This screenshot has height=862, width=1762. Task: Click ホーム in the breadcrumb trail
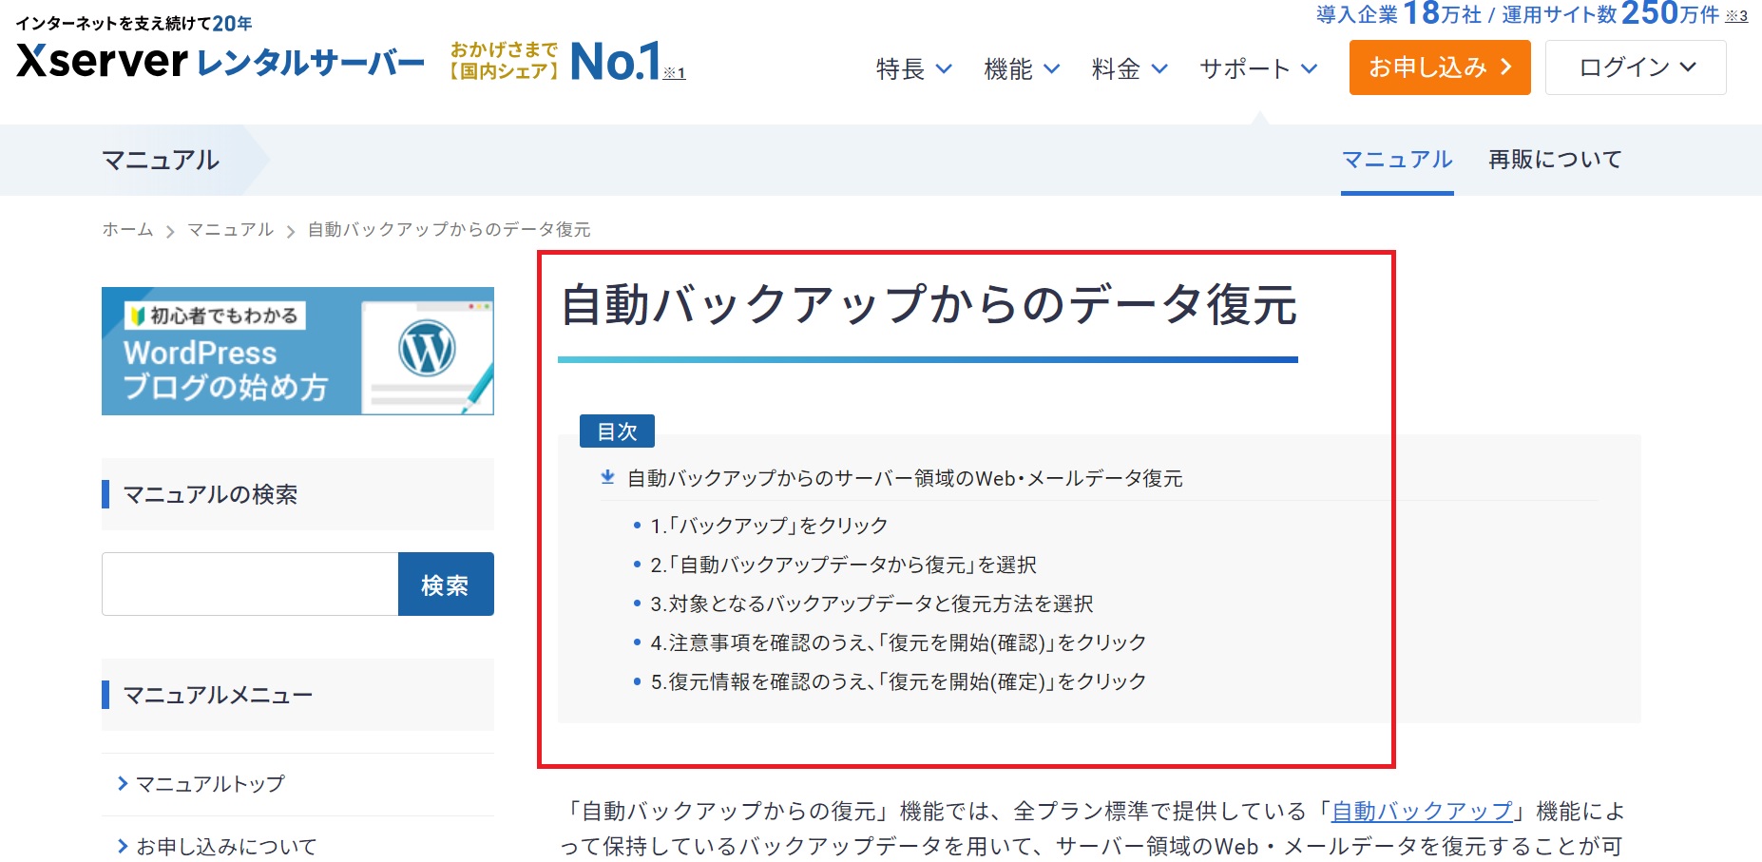click(x=125, y=228)
